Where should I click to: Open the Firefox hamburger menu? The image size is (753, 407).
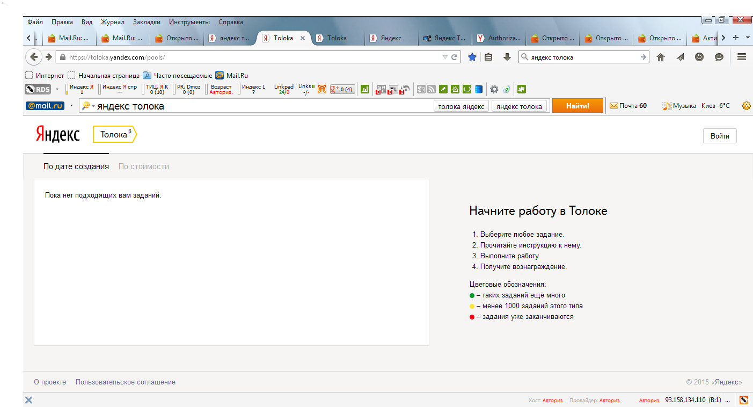pos(742,57)
